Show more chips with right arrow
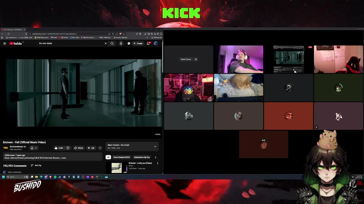Viewport: 364px width, 204px height. (155, 157)
